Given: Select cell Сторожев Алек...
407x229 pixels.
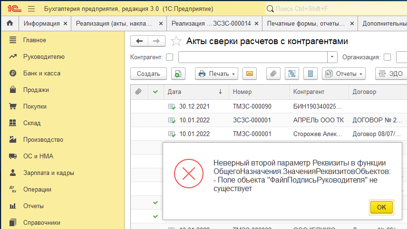Looking at the screenshot, I should point(318,134).
